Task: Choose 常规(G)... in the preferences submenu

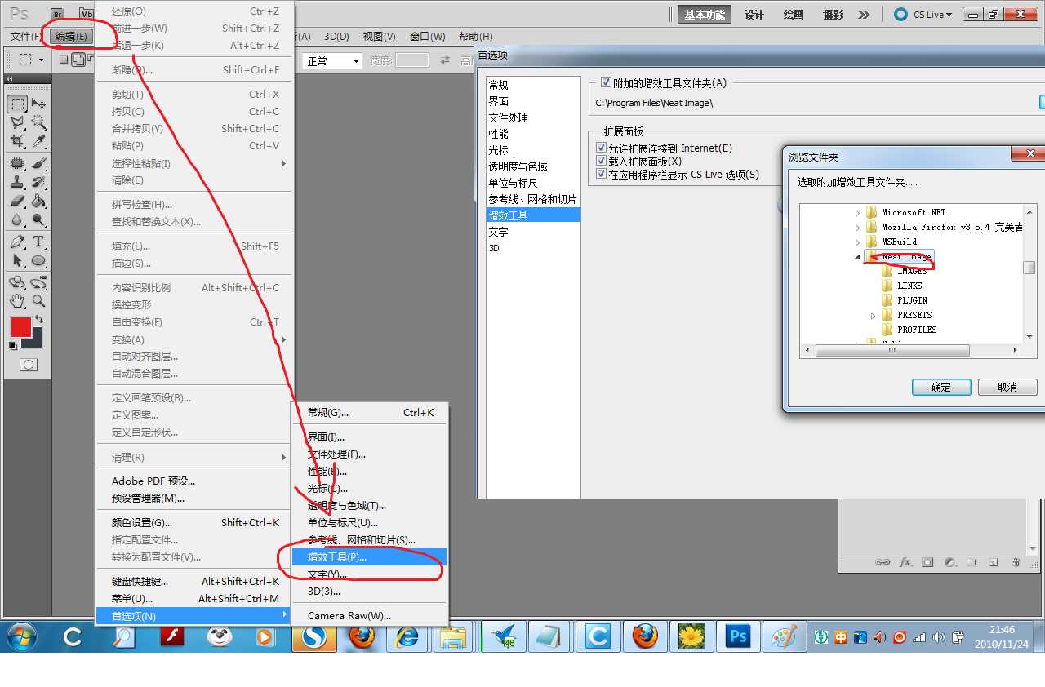Action: 369,413
